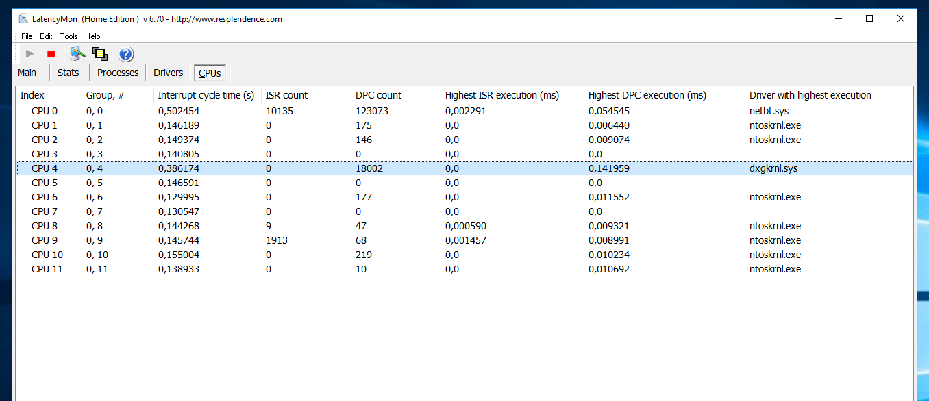Open the Edit menu
This screenshot has width=929, height=401.
(x=46, y=36)
